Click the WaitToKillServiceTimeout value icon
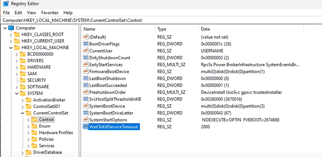Image resolution: width=322 pixels, height=157 pixels. pyautogui.click(x=86, y=126)
